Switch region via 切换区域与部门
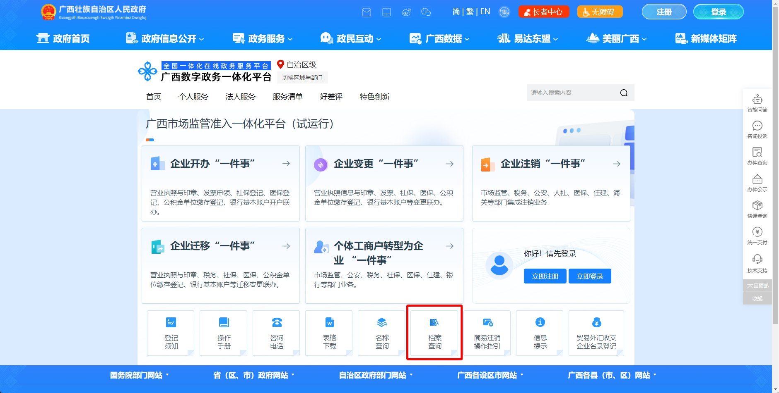The height and width of the screenshot is (393, 779). (302, 78)
